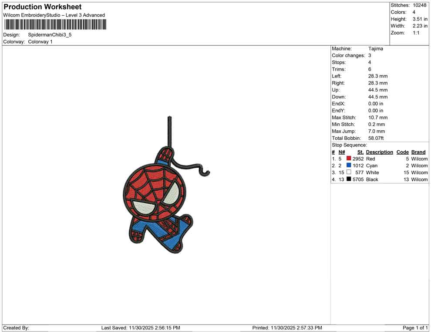Click the Brand column header

[418, 152]
